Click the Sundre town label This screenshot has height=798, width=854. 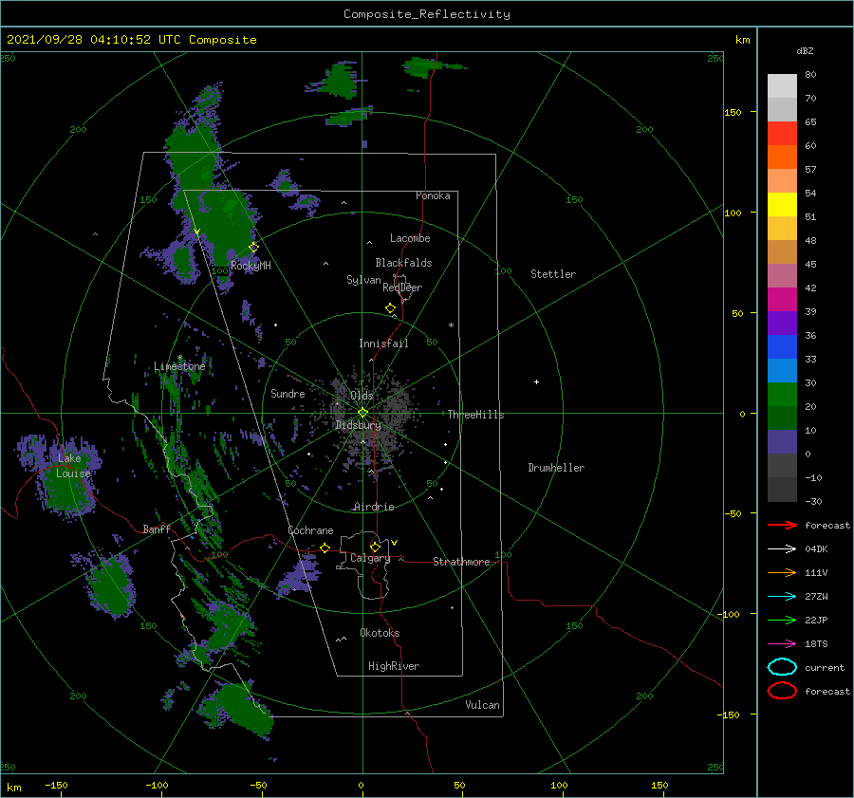pyautogui.click(x=288, y=393)
